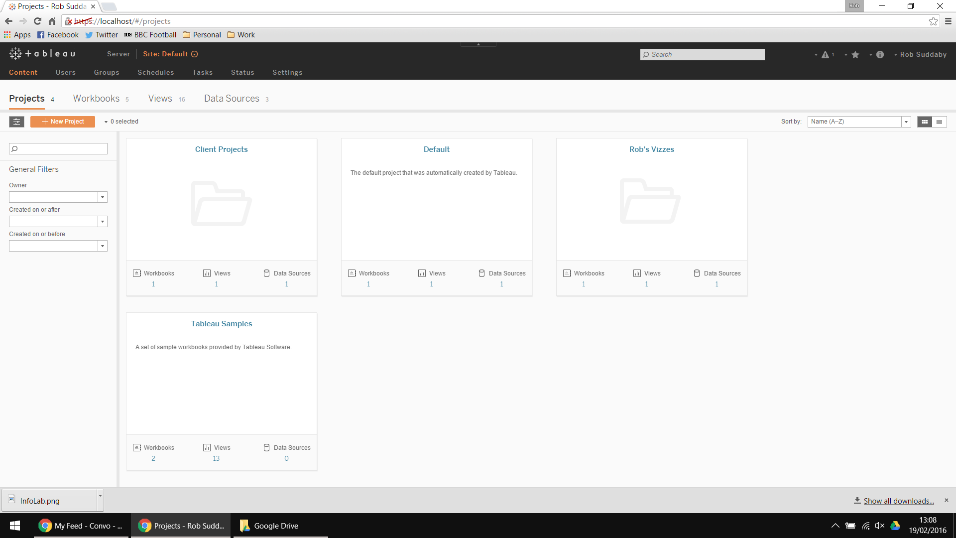Image resolution: width=956 pixels, height=538 pixels.
Task: Click Workbooks icon in Client Projects card
Action: coord(137,273)
